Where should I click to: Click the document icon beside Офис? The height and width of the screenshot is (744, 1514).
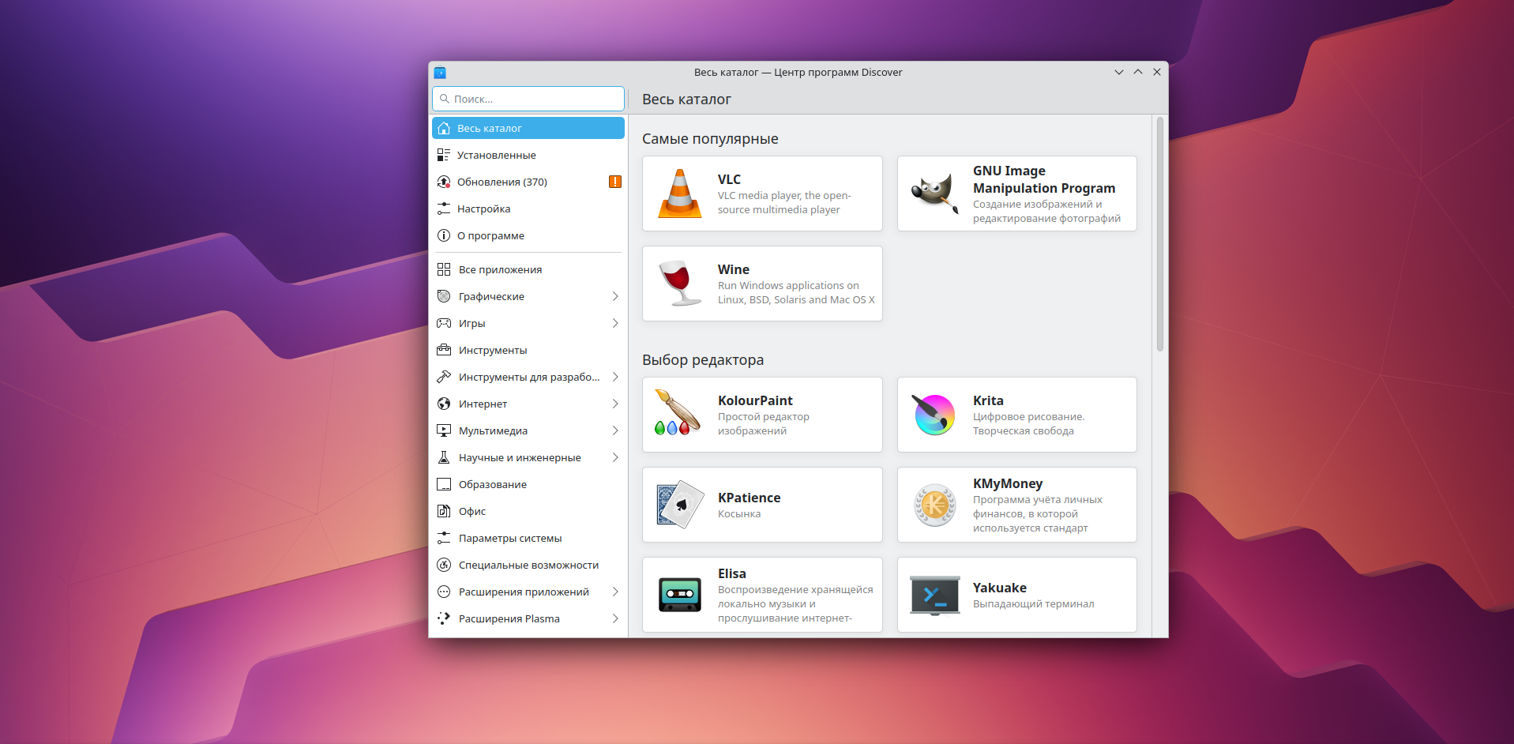[x=444, y=511]
